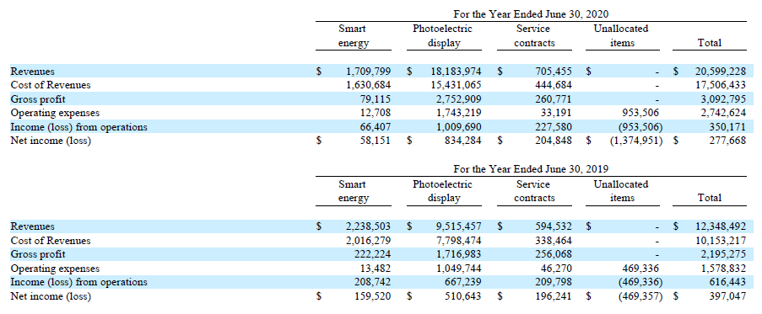
Task: Click the 2020 unallocated net loss (1,374,951)
Action: 635,141
